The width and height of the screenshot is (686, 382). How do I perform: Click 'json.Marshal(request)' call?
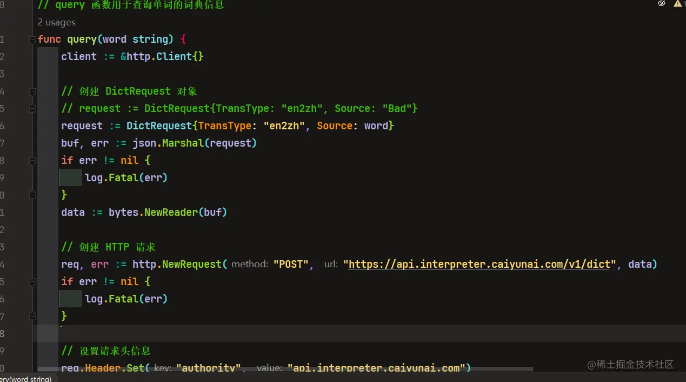[195, 143]
